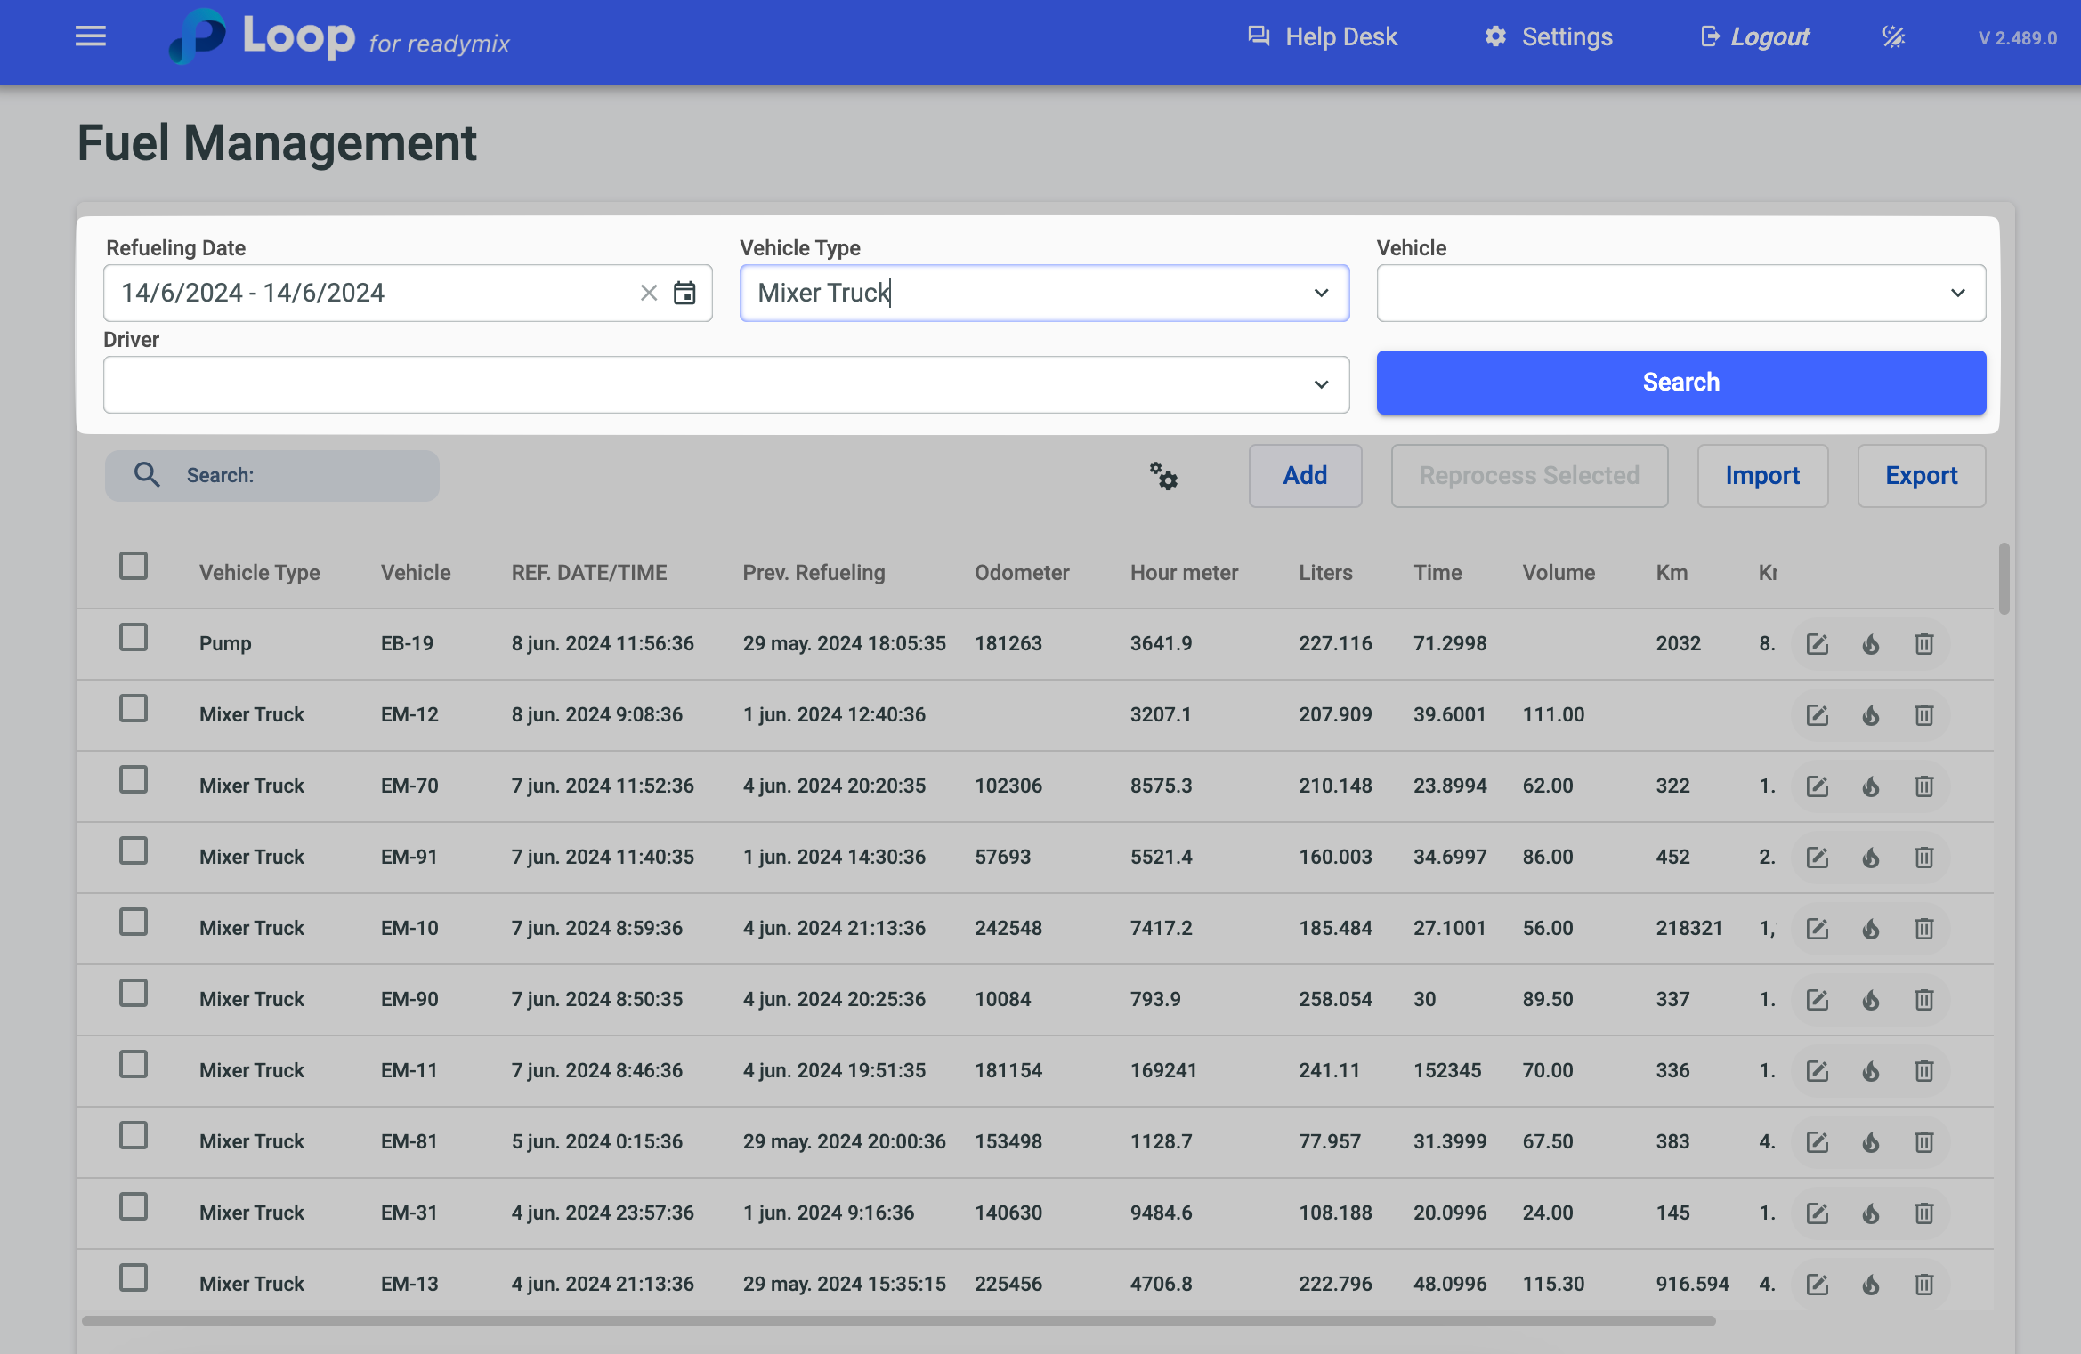2081x1354 pixels.
Task: Edit the EM-81 refueling entry
Action: (x=1817, y=1142)
